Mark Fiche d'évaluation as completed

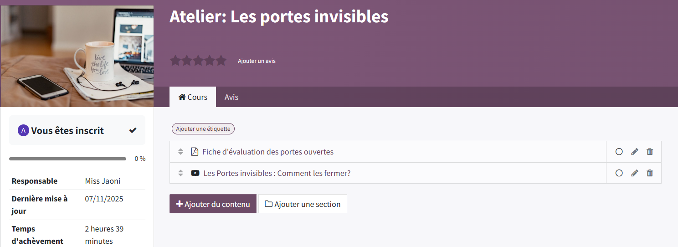point(619,152)
